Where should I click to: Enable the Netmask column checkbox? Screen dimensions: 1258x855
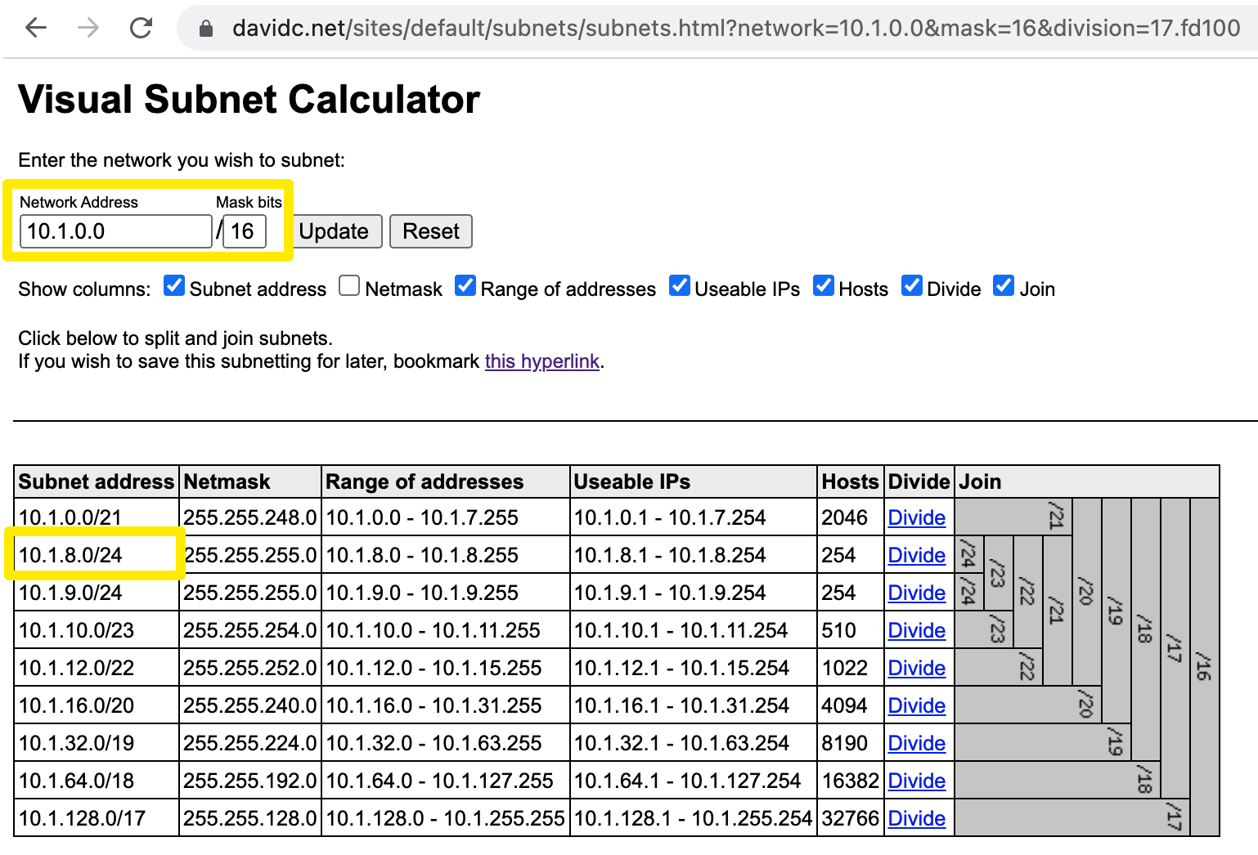[x=349, y=286]
